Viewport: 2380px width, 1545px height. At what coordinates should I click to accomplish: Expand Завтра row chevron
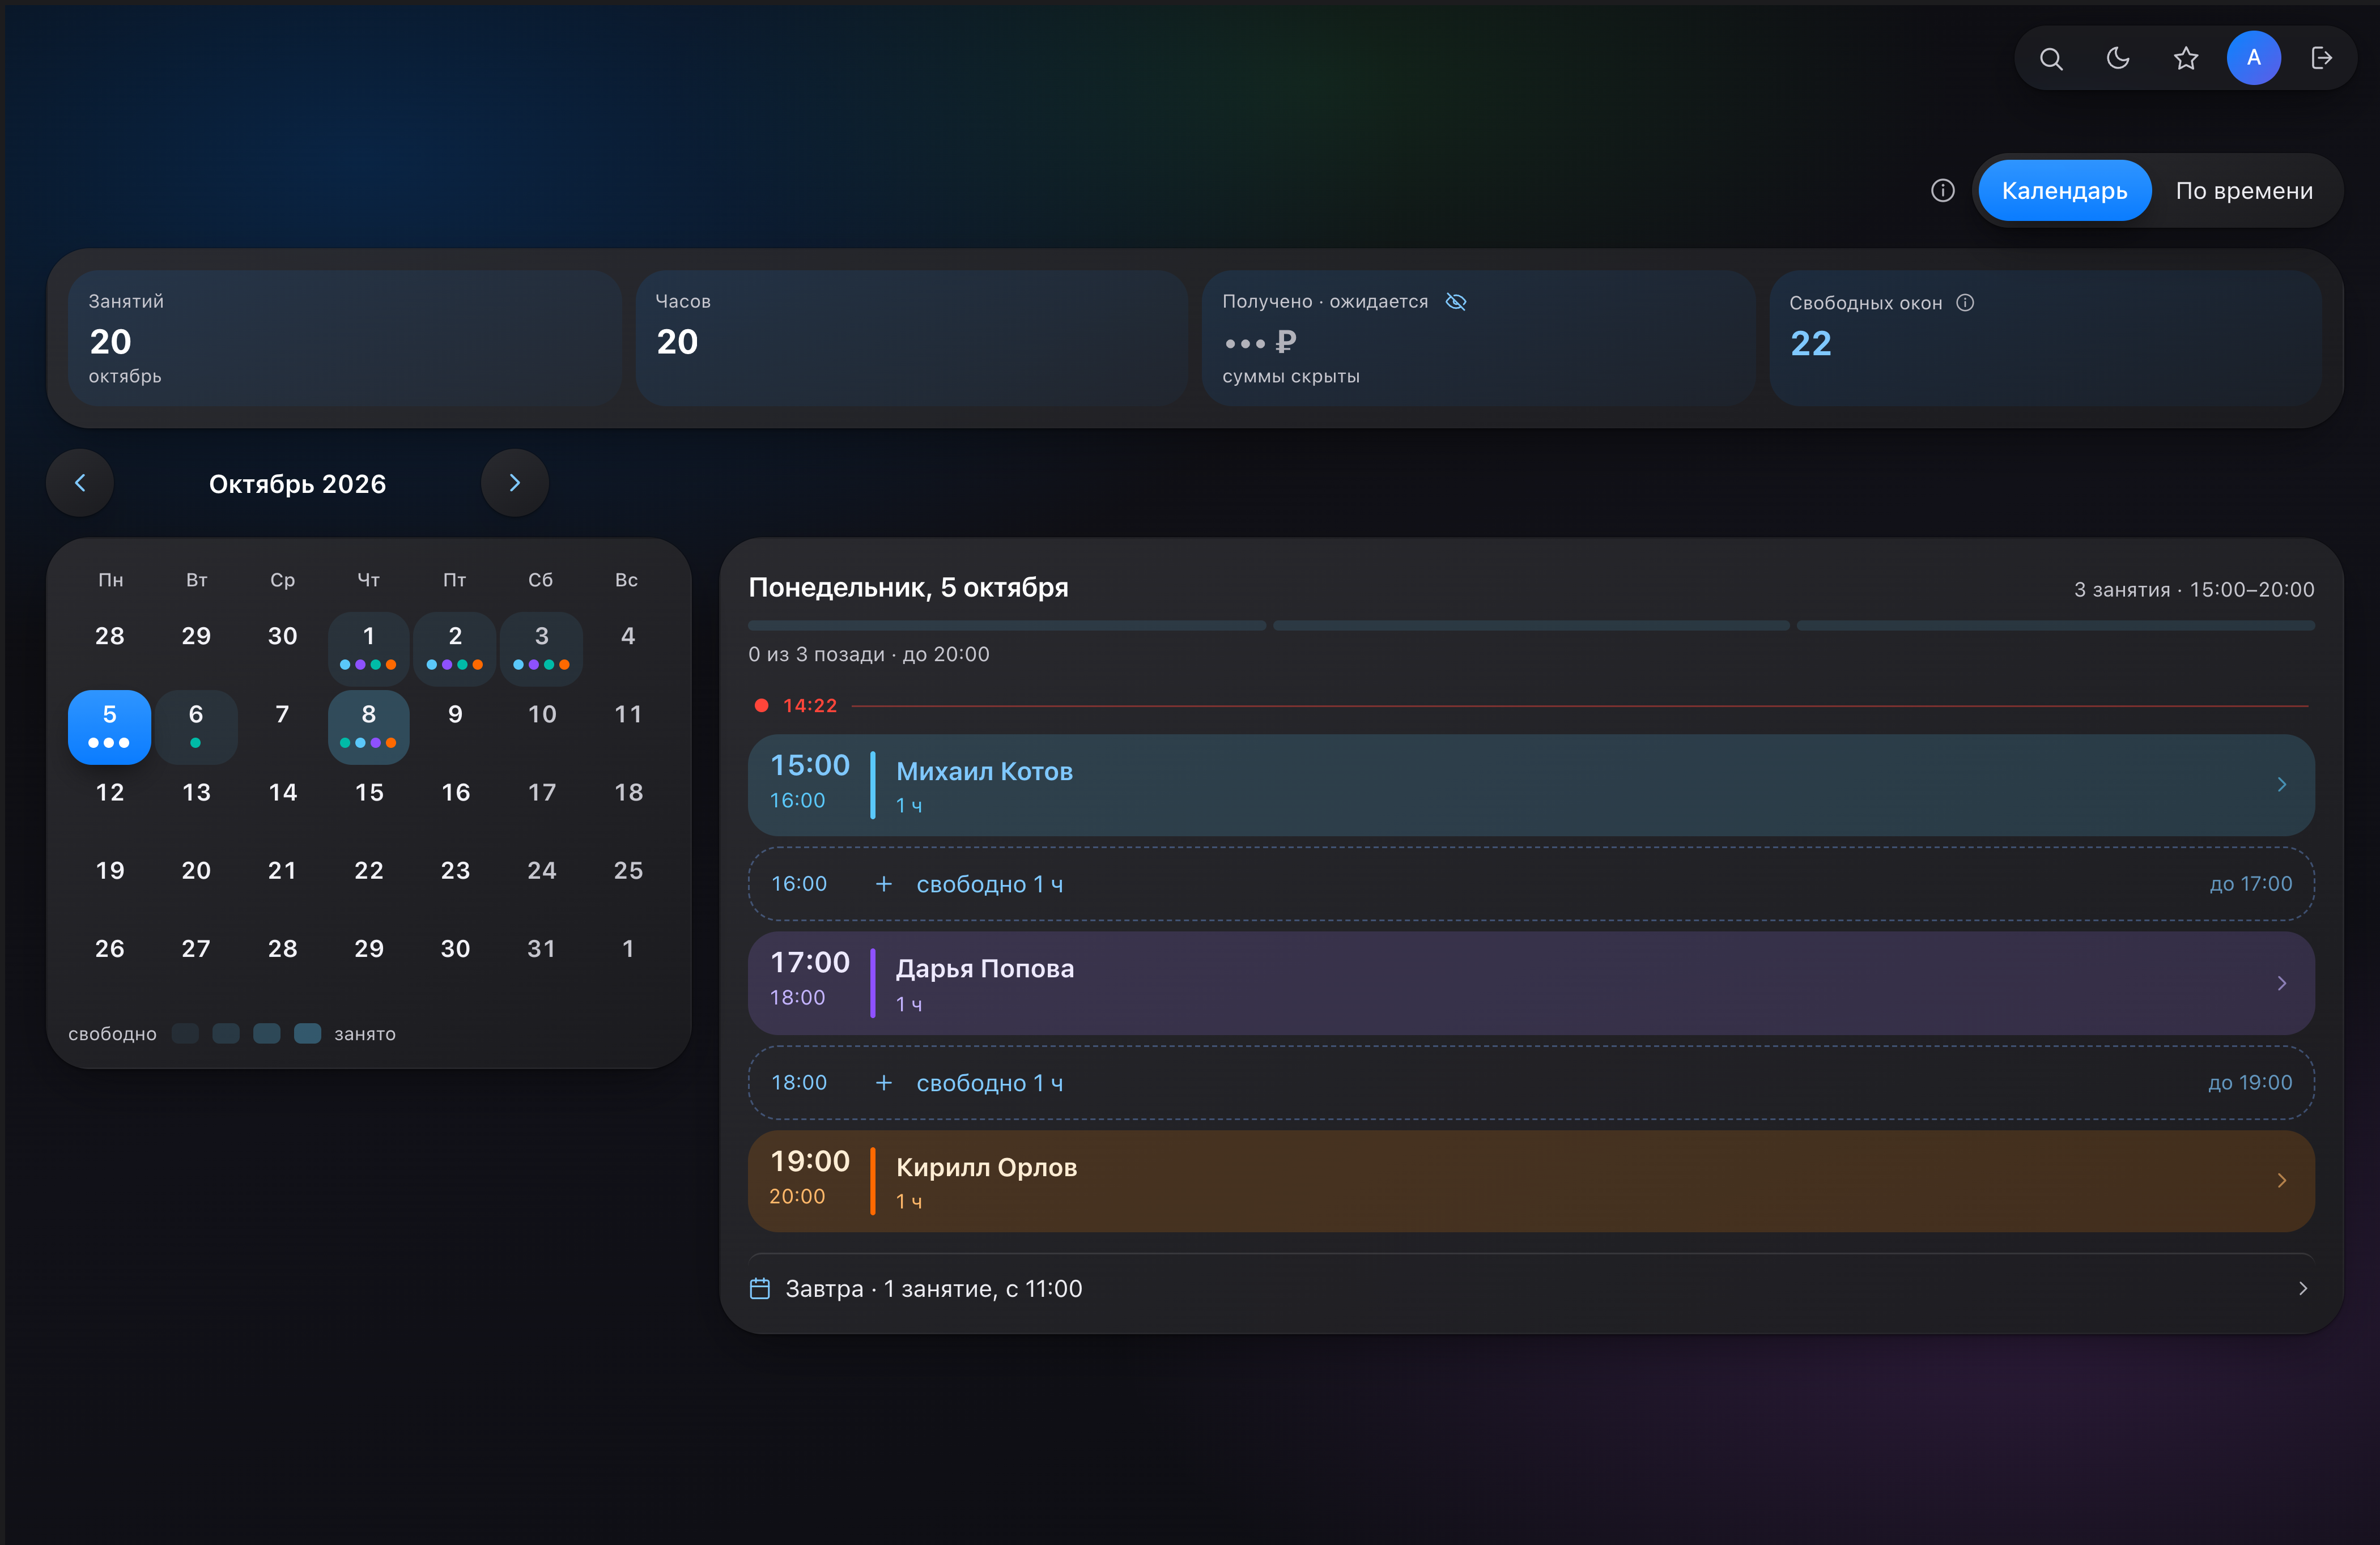click(x=2302, y=1289)
